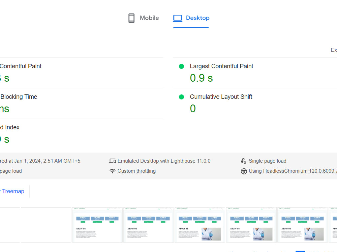Screen dimensions: 337x252
Task: Open Largest Contentful Paint metric label
Action: point(221,66)
